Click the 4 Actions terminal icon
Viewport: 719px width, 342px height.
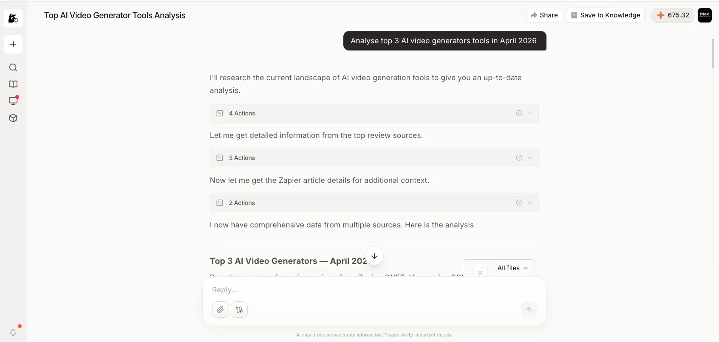(220, 113)
